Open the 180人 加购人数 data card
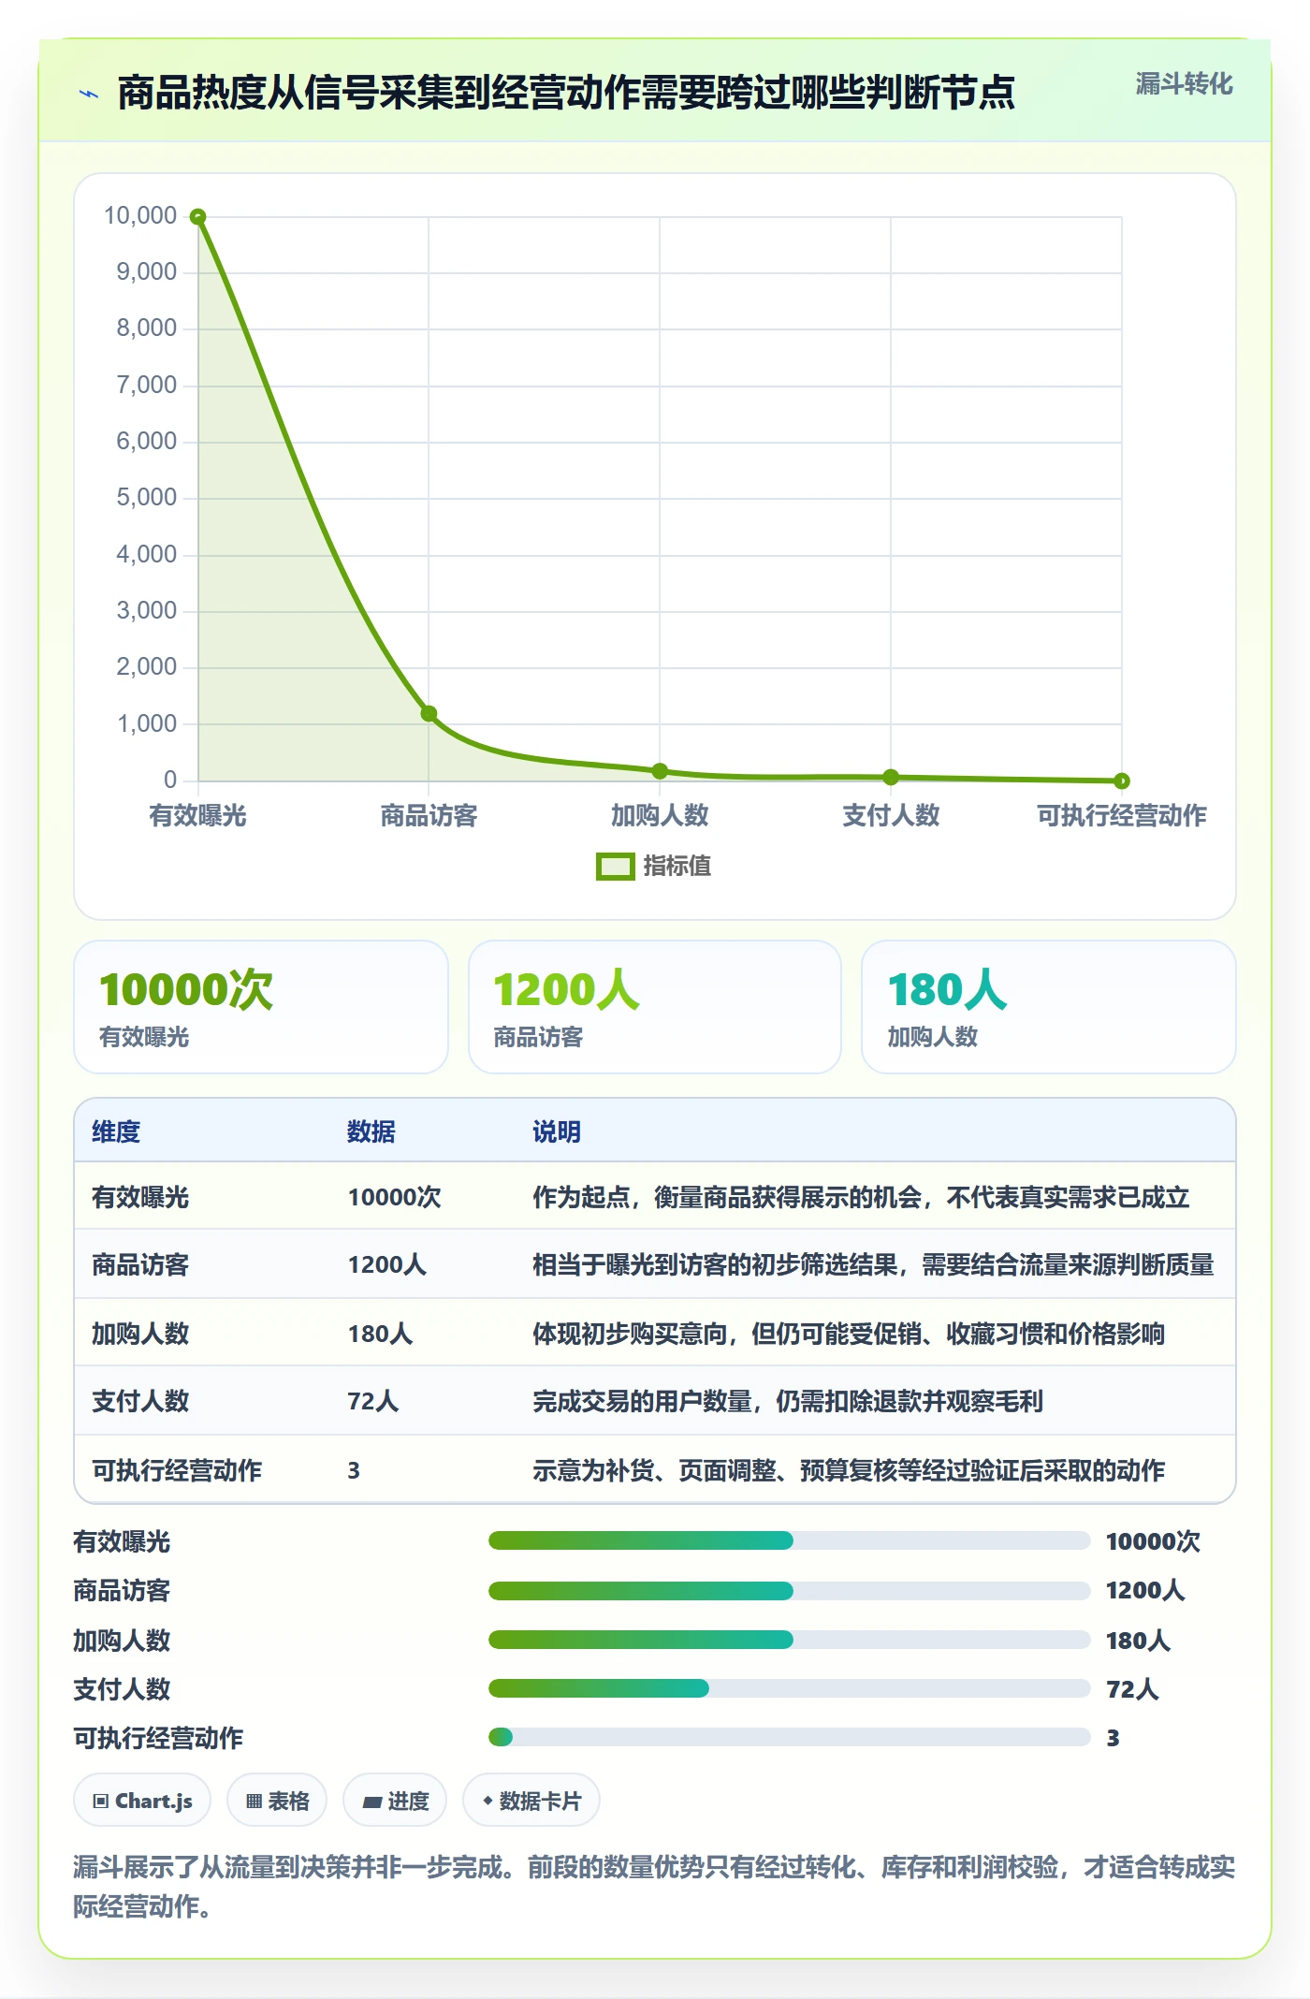Screen dimensions: 1310x1999 (x=1049, y=1007)
